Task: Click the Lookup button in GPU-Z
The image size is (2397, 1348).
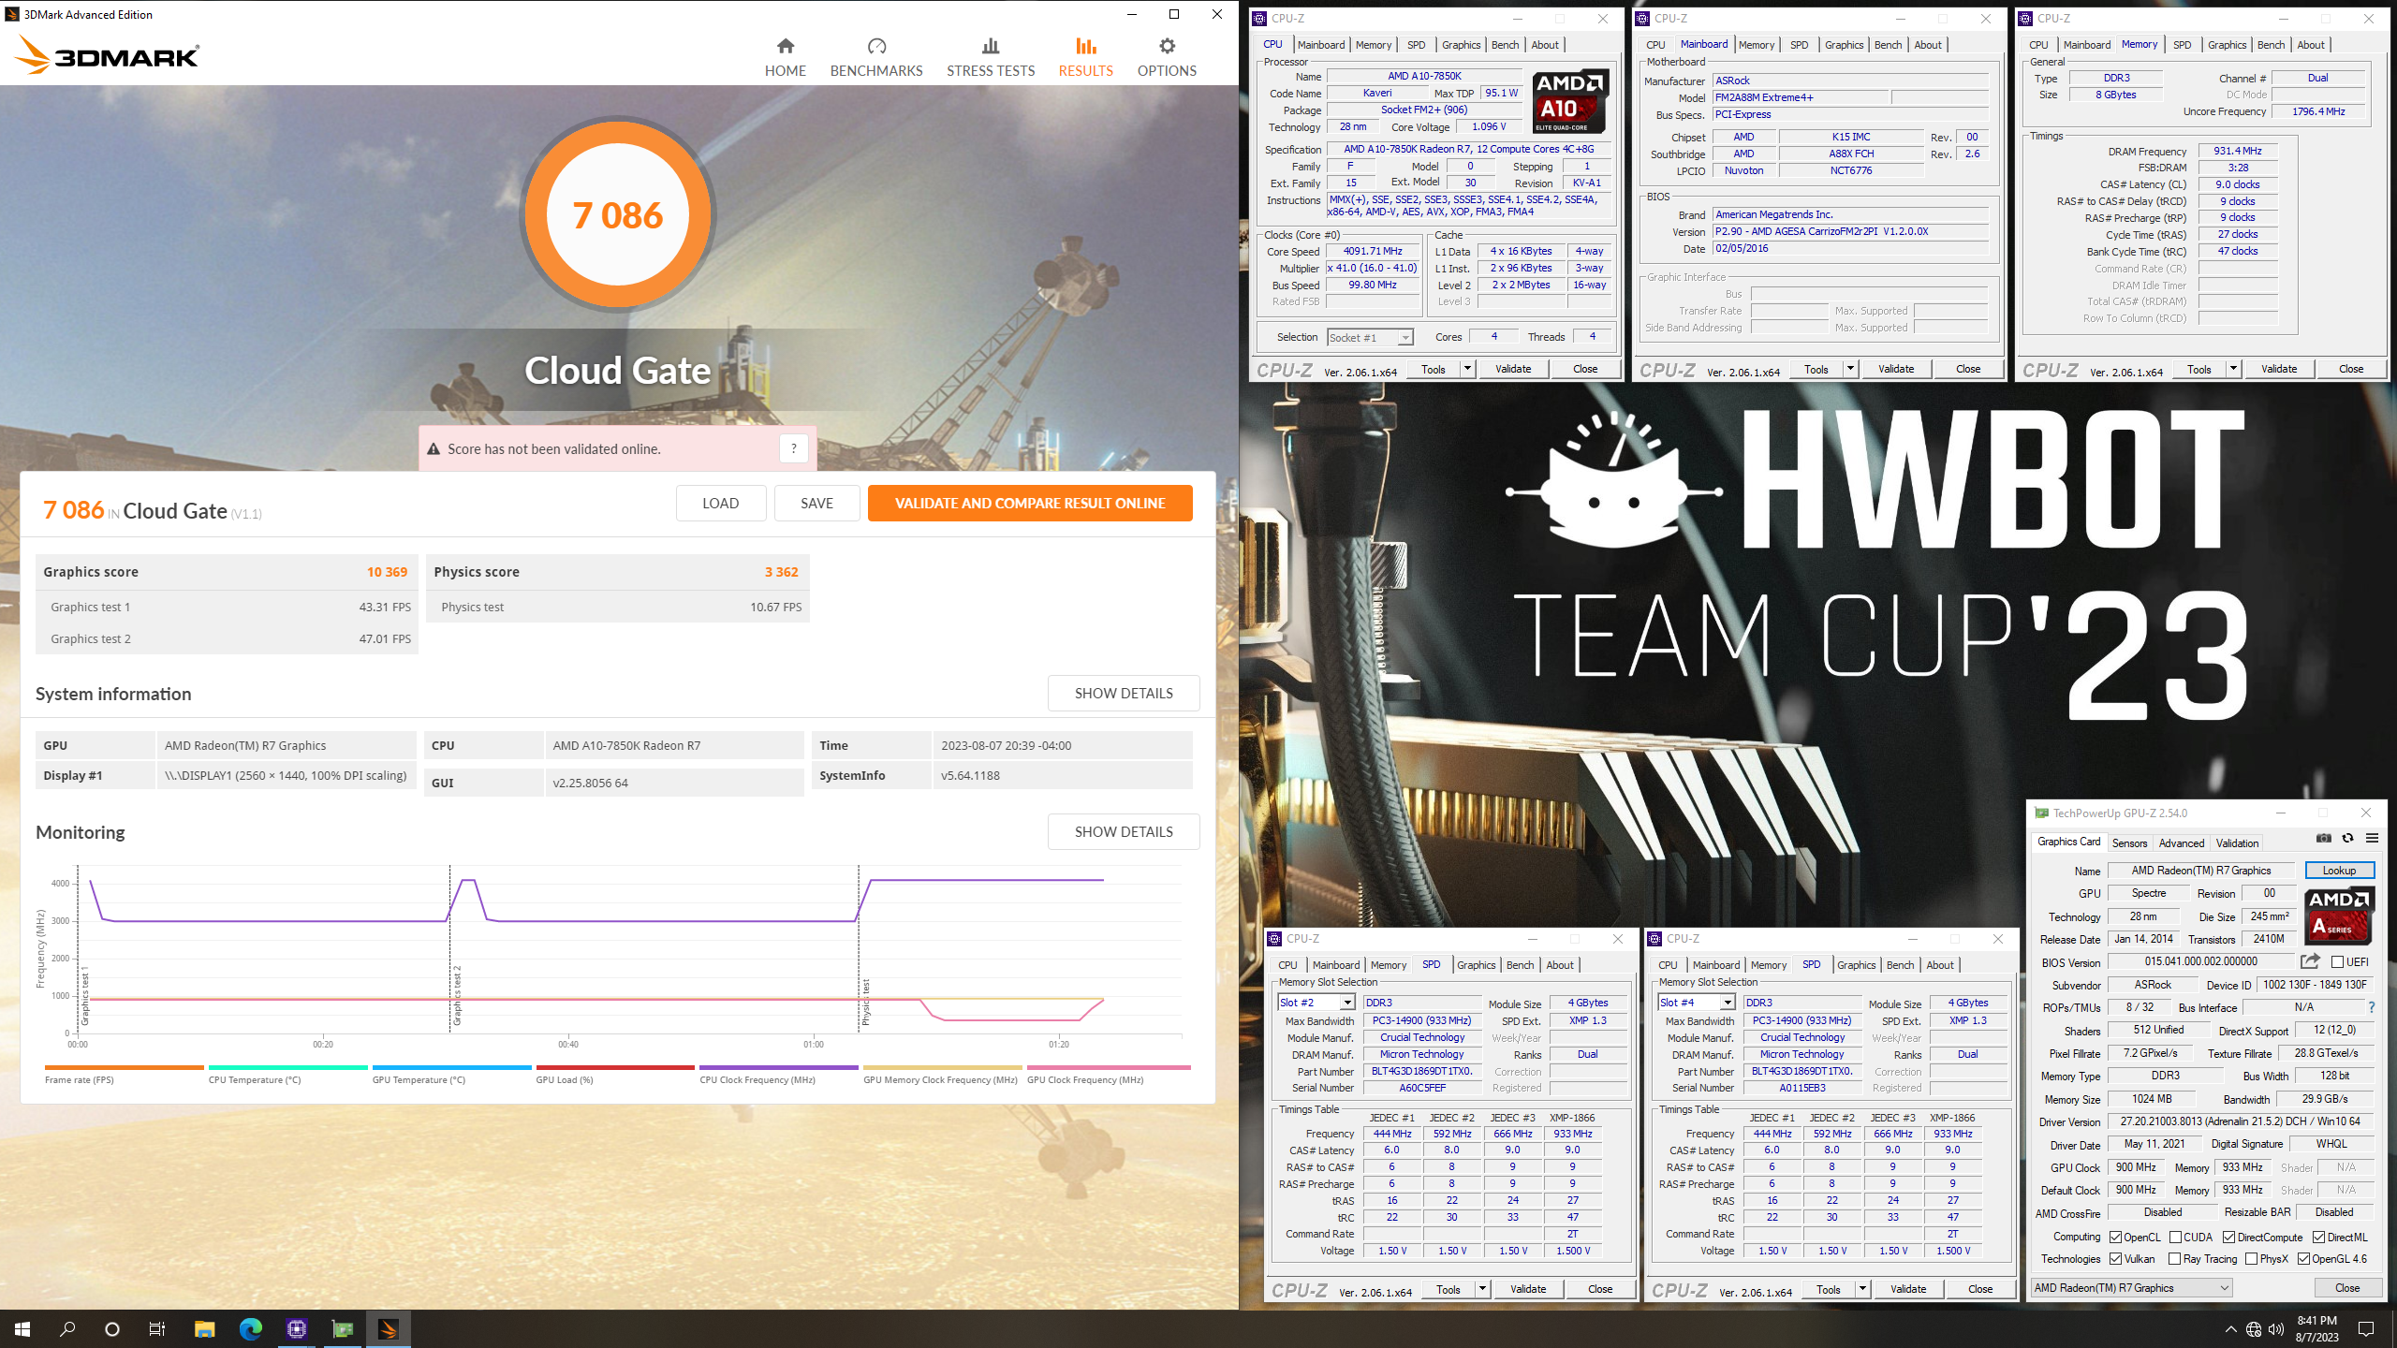Action: (x=2339, y=871)
